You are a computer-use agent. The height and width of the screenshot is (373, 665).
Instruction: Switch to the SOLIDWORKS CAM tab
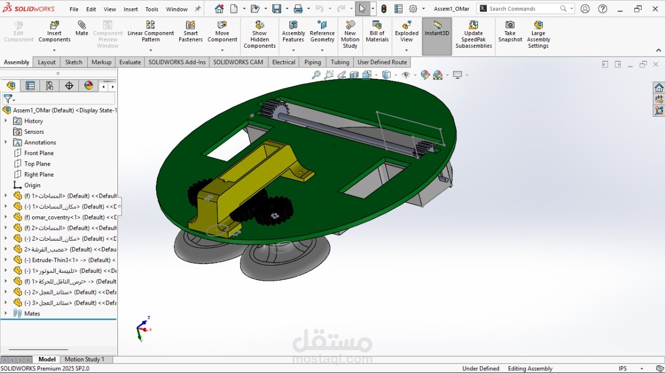click(238, 62)
